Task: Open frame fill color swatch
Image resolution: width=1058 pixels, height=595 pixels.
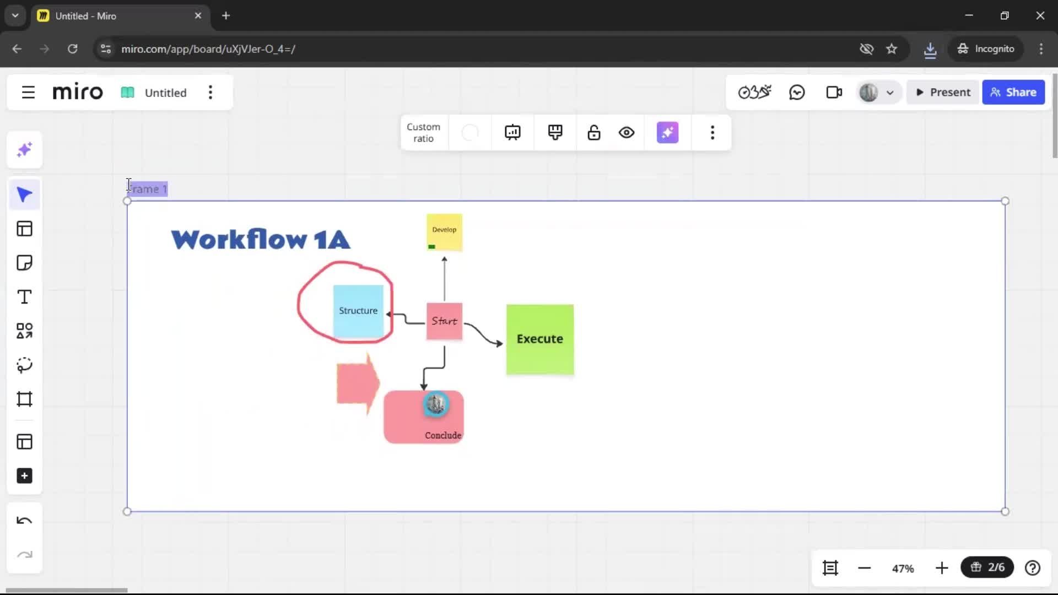Action: 470,133
